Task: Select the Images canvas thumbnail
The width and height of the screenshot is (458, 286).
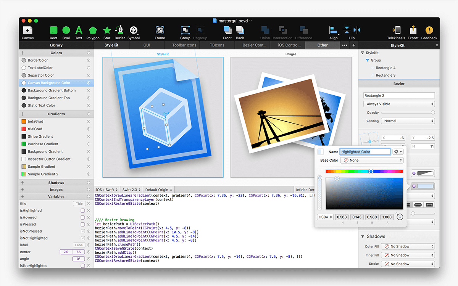Action: click(x=291, y=117)
